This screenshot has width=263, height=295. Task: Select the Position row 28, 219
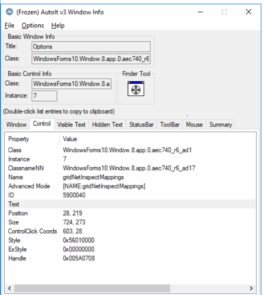coord(131,213)
